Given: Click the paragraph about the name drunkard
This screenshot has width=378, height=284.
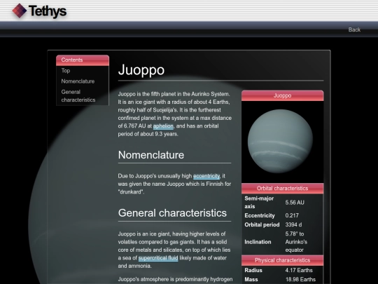Looking at the screenshot, I should (x=174, y=184).
